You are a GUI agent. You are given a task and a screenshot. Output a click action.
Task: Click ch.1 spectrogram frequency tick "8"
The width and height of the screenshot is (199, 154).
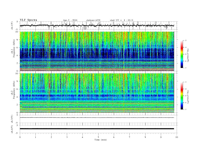pyautogui.click(x=18, y=40)
